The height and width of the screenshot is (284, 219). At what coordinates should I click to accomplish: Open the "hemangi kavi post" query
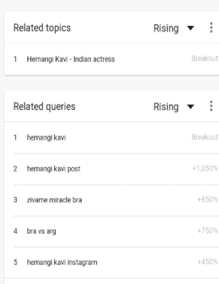pos(53,169)
